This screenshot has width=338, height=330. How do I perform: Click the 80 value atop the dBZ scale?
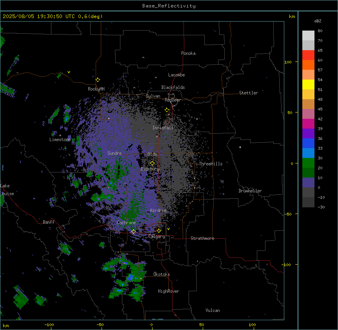coord(320,31)
